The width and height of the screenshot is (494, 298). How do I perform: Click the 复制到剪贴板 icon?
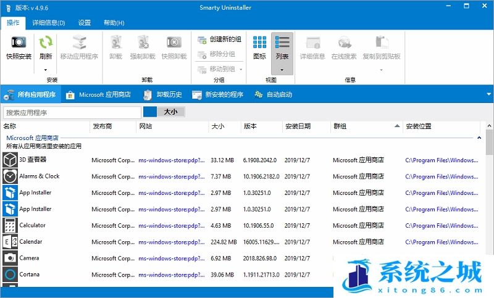(381, 42)
